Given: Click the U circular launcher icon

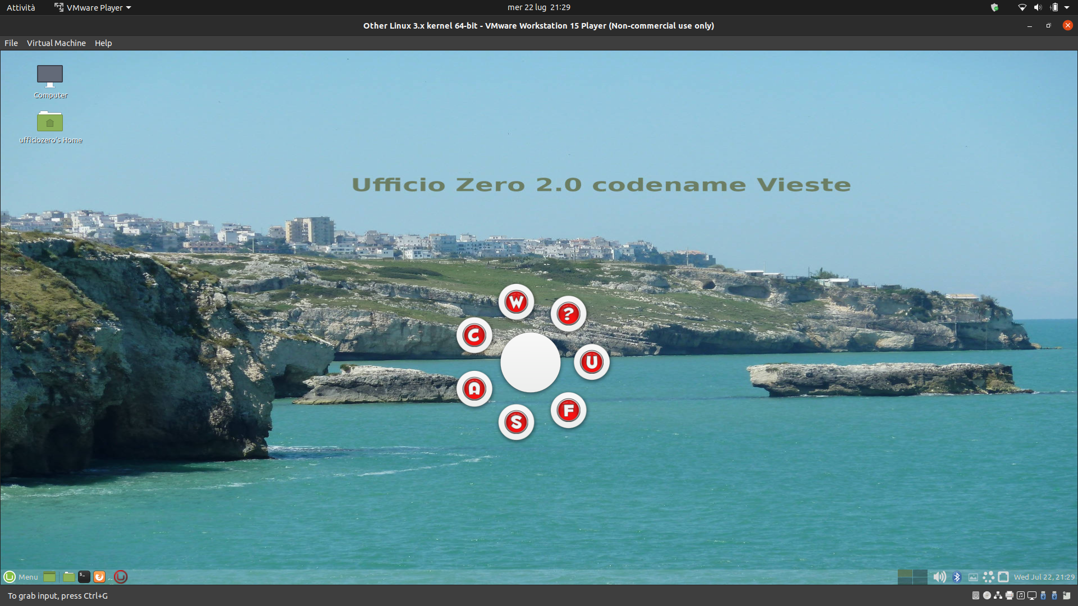Looking at the screenshot, I should pos(591,362).
